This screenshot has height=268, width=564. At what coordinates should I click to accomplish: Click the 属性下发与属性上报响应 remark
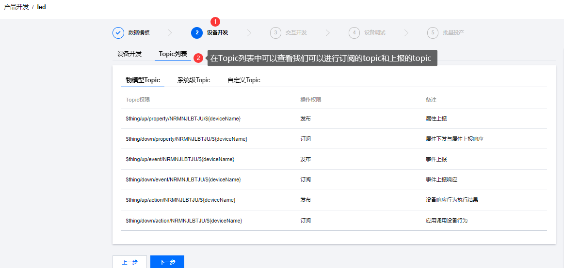click(454, 139)
